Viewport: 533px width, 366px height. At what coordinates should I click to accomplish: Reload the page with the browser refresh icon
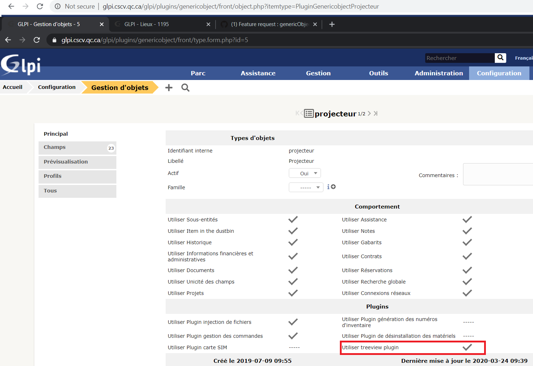click(37, 40)
